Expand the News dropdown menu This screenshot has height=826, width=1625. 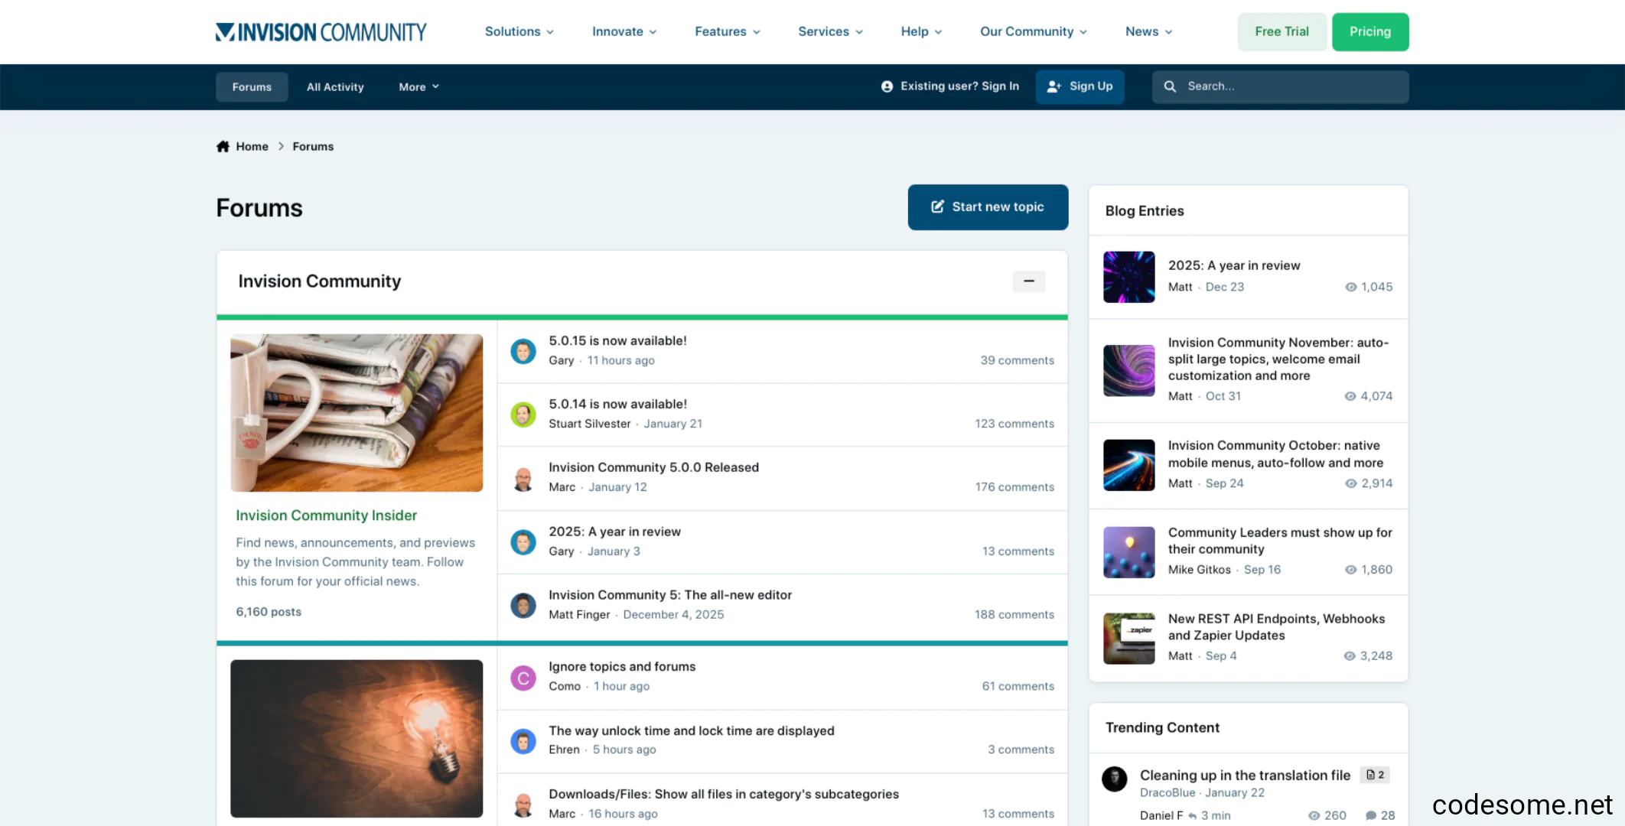(1148, 31)
